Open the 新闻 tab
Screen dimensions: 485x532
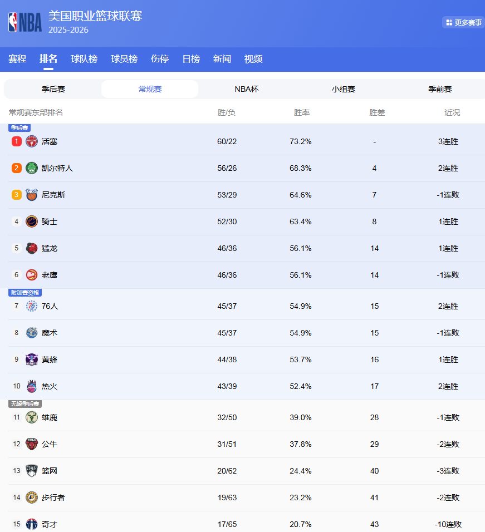click(222, 58)
